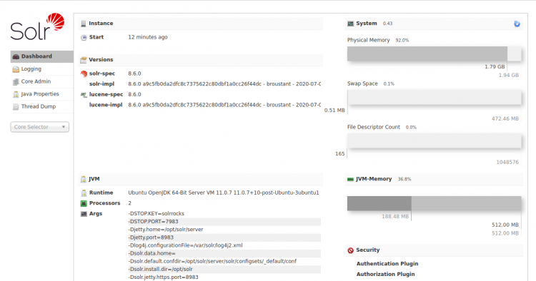Screen dimensions: 536x281
Task: Click the Core Admin server icon
Action: [x=16, y=82]
